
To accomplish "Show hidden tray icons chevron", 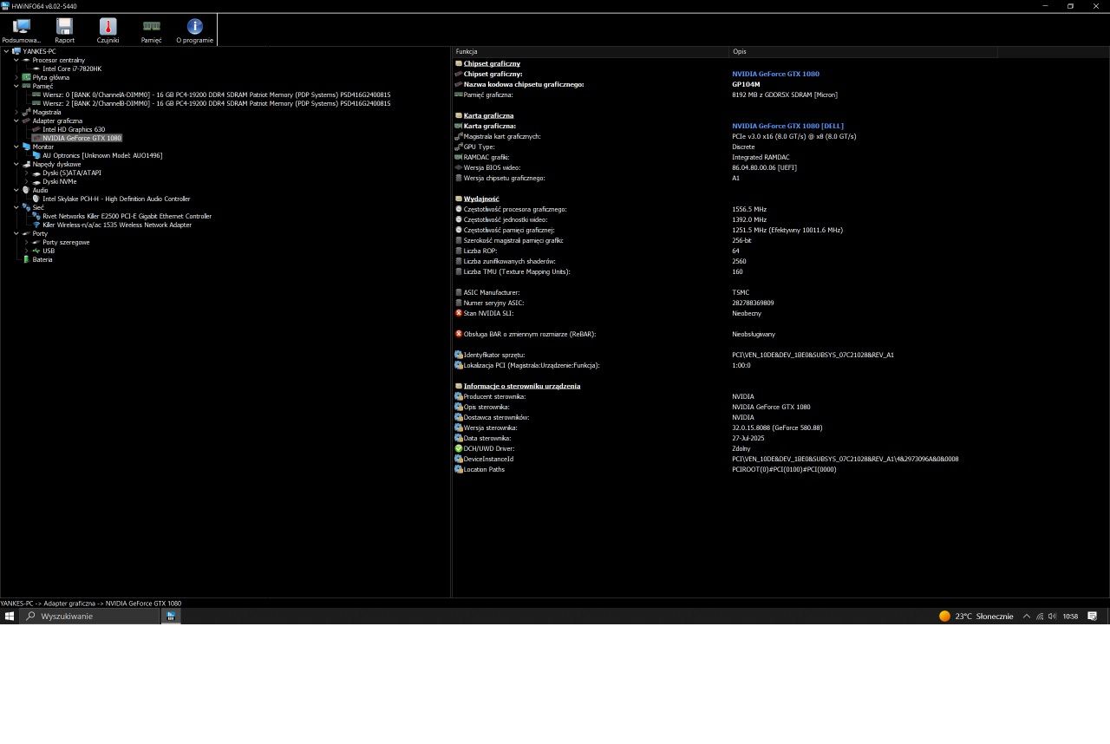I will tap(1027, 617).
